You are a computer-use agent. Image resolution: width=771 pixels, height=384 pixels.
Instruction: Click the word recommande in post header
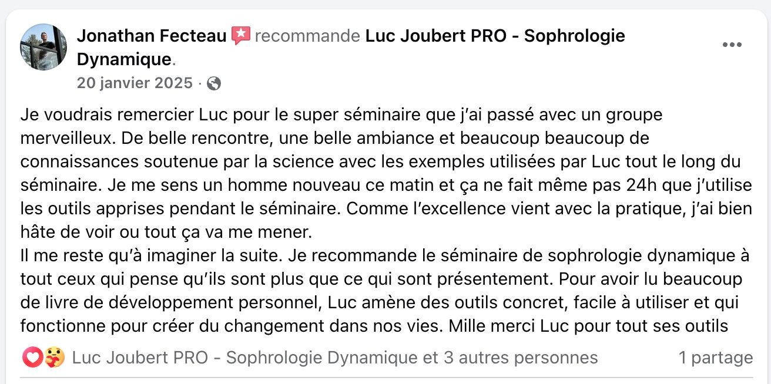coord(308,36)
